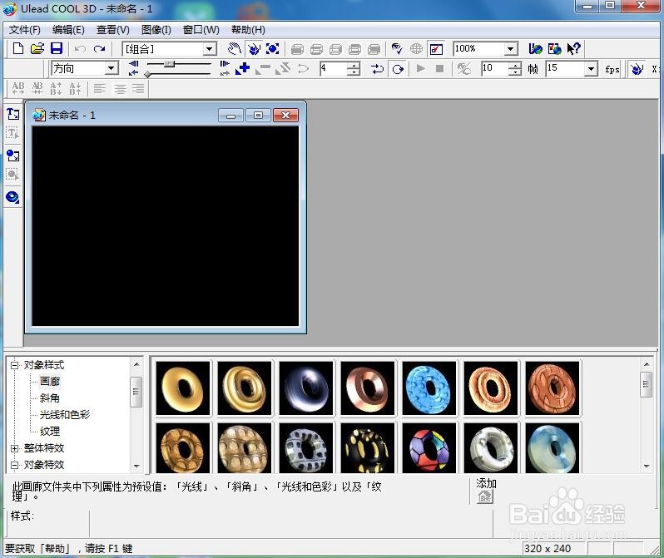Click the 320 x 240 size status entry
The width and height of the screenshot is (664, 558).
(x=548, y=548)
